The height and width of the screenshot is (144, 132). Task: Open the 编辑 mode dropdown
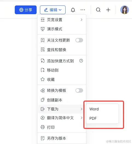(x=53, y=10)
